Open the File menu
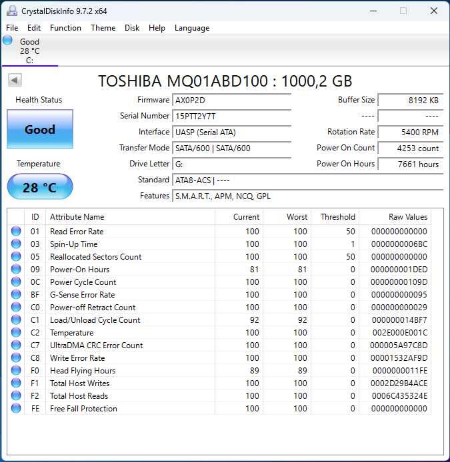The width and height of the screenshot is (450, 462). [12, 28]
